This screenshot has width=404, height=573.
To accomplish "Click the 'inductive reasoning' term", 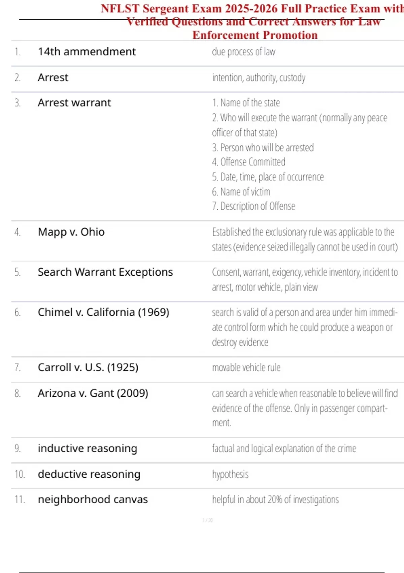I will (x=88, y=449).
